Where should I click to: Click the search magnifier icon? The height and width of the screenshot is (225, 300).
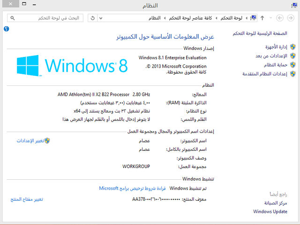pos(13,18)
